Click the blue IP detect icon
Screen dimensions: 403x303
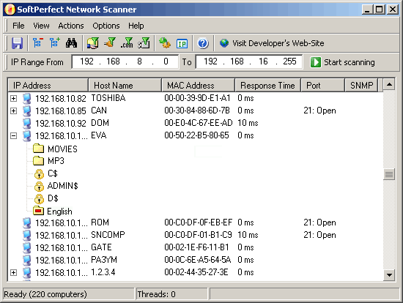[182, 44]
